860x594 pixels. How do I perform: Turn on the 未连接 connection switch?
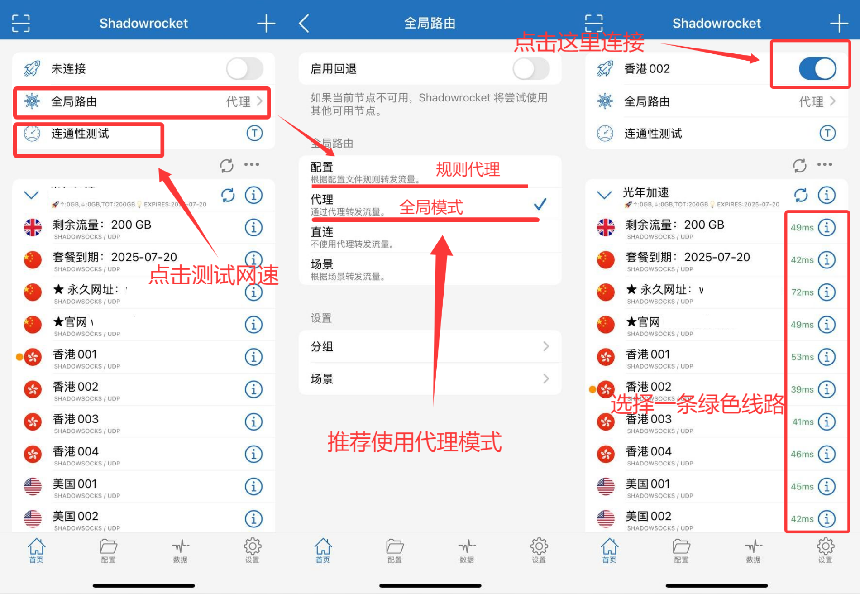click(x=245, y=69)
